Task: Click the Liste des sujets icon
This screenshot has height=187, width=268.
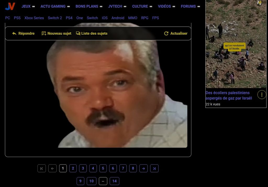Action: click(78, 33)
